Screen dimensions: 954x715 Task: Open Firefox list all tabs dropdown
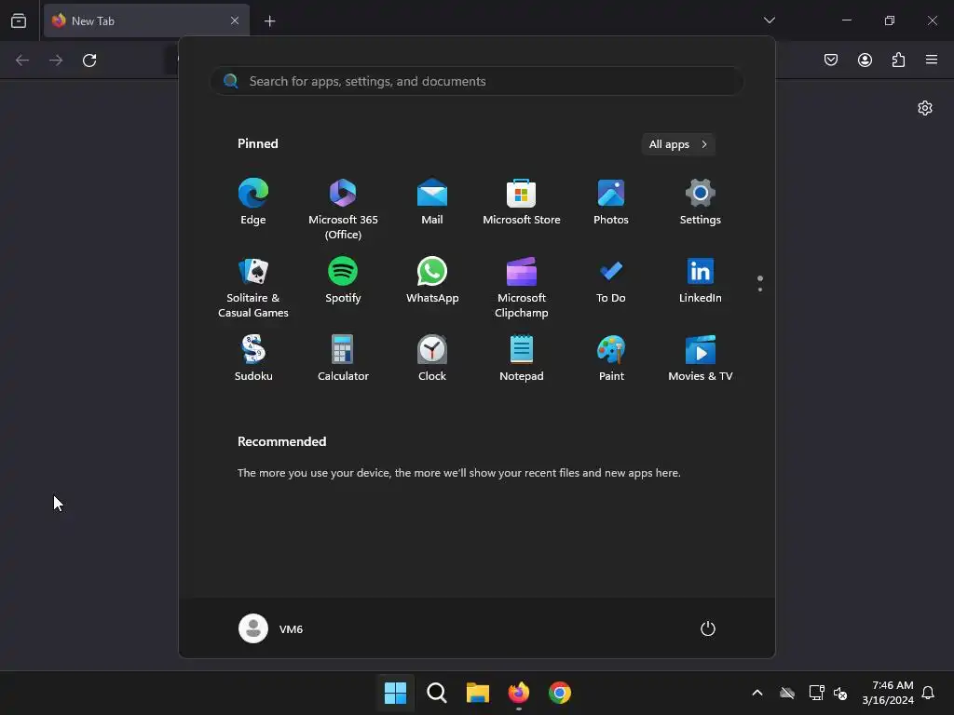[x=769, y=20]
